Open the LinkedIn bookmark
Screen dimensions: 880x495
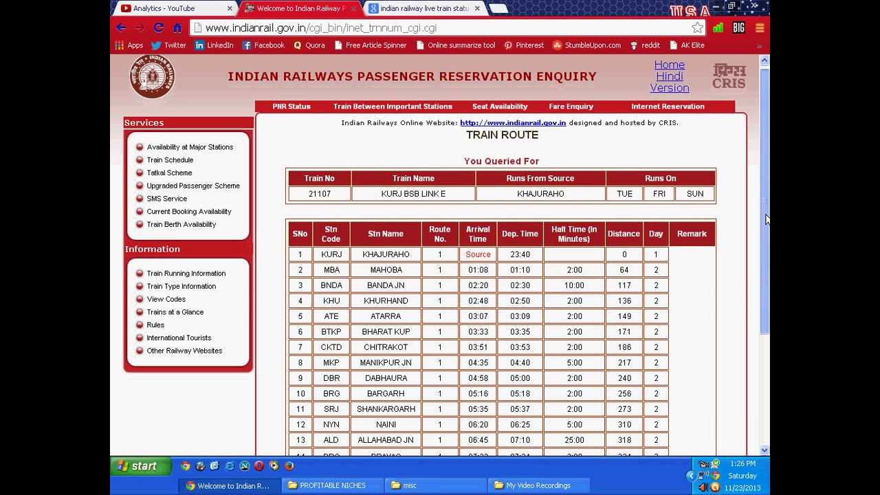214,45
